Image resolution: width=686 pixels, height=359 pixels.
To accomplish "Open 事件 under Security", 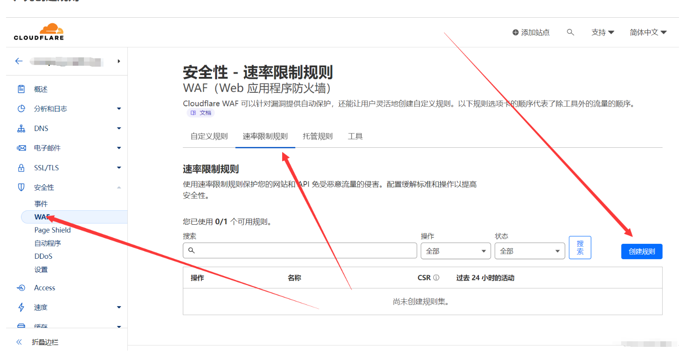I will click(x=41, y=204).
